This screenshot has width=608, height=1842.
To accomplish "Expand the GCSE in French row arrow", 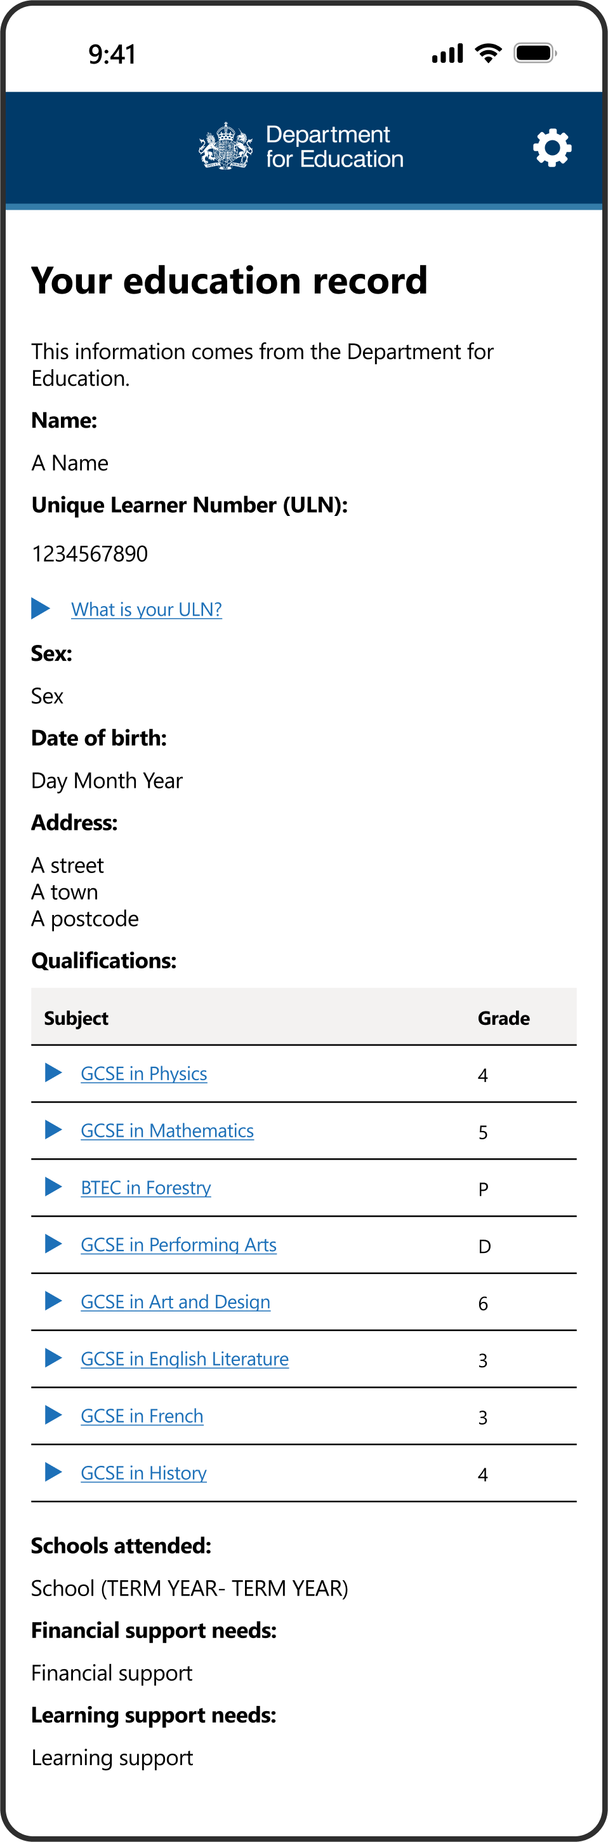I will click(53, 1415).
